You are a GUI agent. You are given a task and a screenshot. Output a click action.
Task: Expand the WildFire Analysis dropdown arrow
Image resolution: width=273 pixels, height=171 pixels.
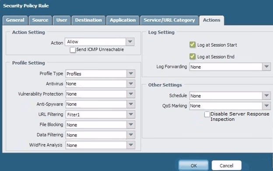coord(131,145)
